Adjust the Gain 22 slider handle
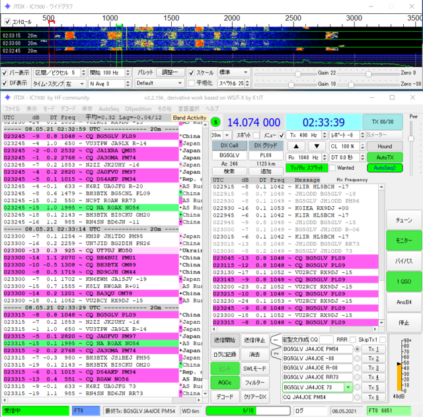The height and width of the screenshot is (417, 423). pos(298,73)
